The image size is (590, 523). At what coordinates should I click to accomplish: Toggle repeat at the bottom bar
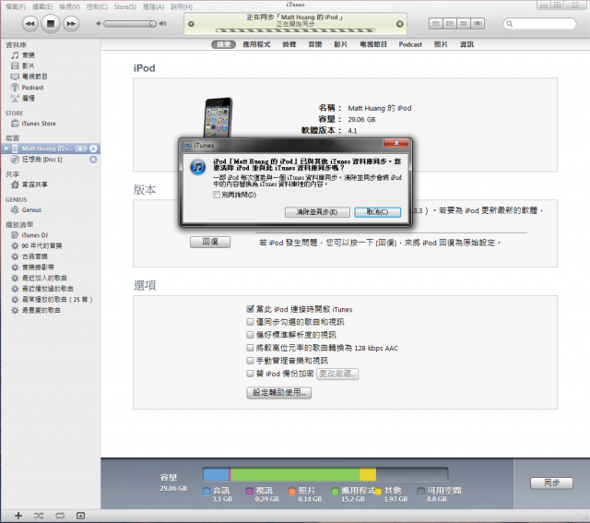(x=60, y=516)
